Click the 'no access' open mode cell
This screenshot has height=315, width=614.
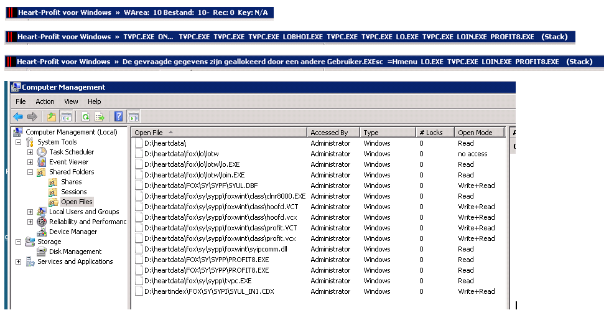coord(473,154)
